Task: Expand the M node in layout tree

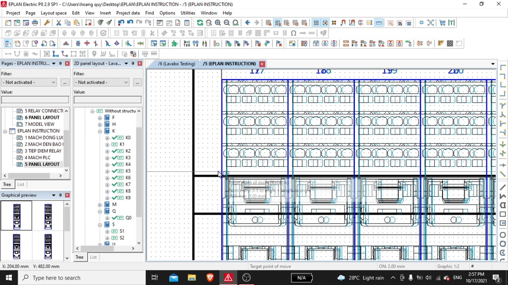Action: coord(100,205)
